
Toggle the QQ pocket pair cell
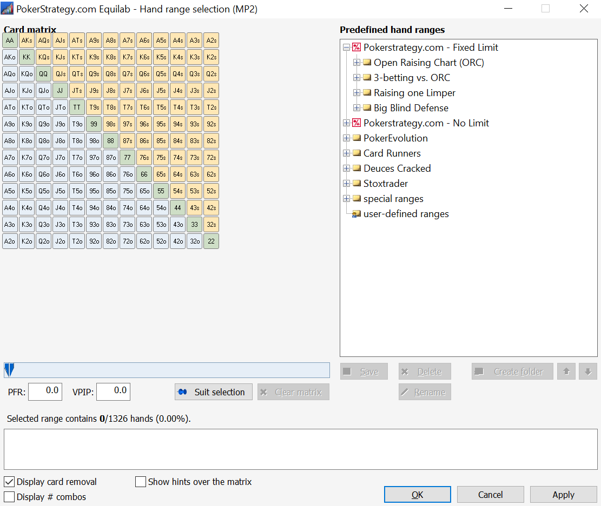(x=43, y=74)
